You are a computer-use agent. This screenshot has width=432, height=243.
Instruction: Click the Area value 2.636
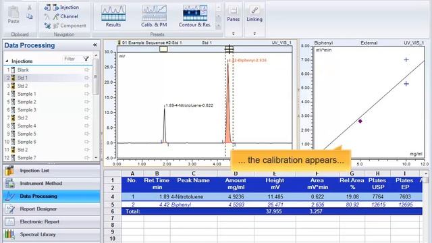pyautogui.click(x=317, y=205)
